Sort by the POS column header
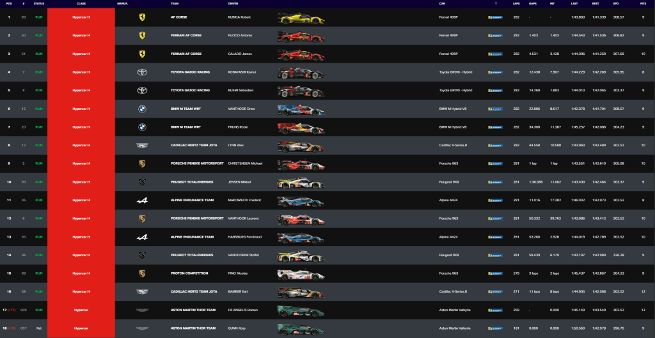Screen dimensions: 655x338 point(9,3)
